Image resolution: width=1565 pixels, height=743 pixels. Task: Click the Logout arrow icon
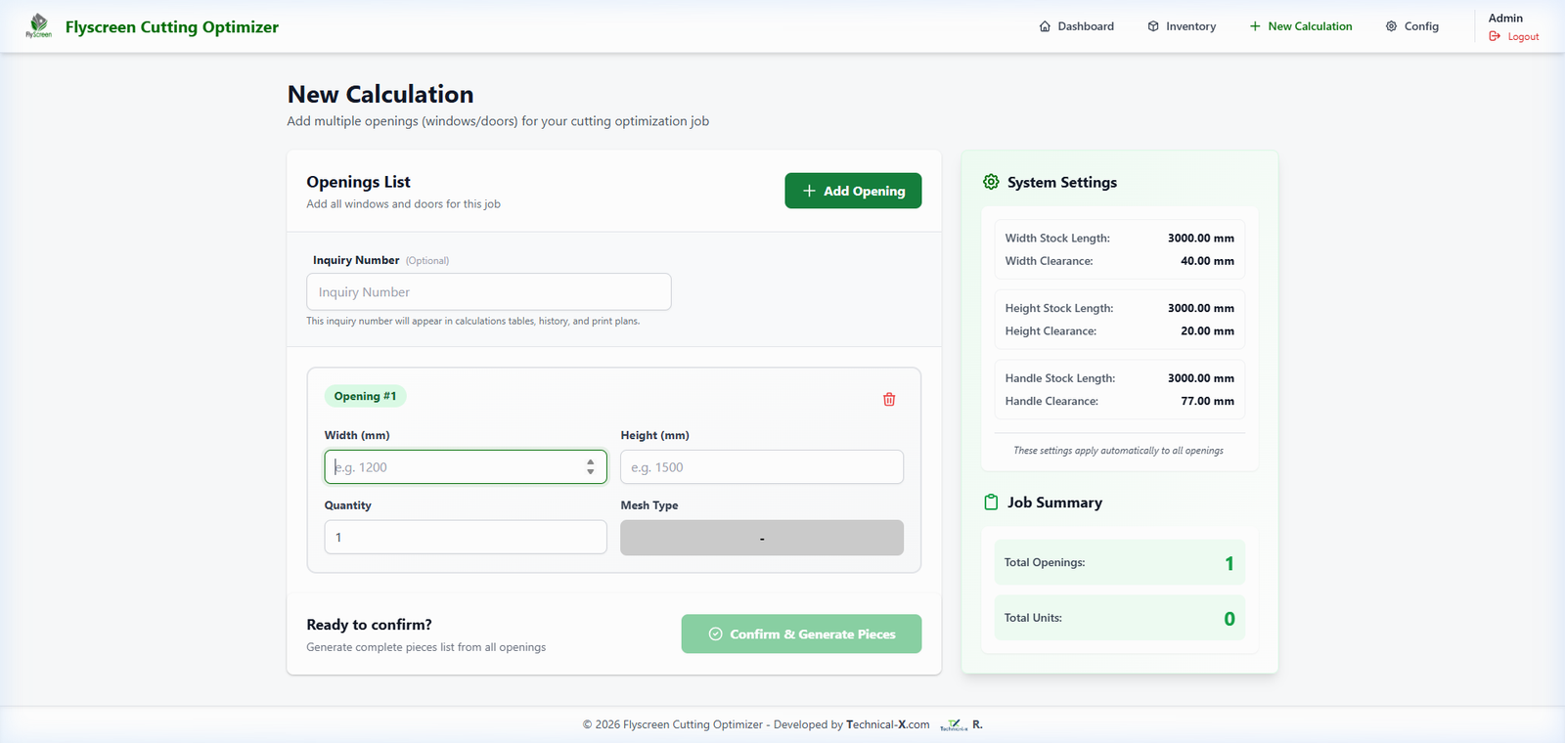[1495, 36]
